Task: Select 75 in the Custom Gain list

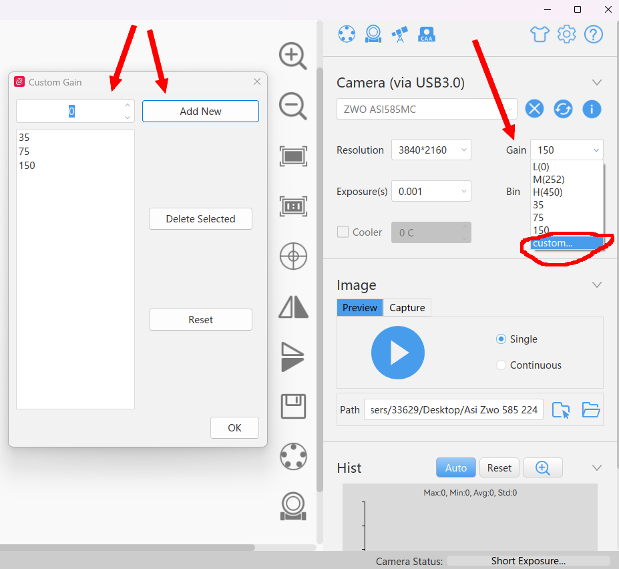Action: tap(75, 152)
